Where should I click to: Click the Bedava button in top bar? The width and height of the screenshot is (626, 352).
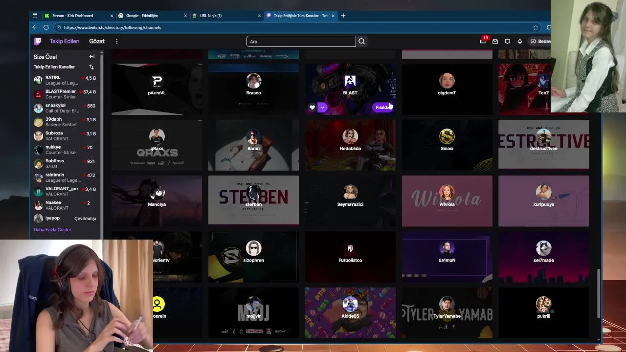pos(539,42)
